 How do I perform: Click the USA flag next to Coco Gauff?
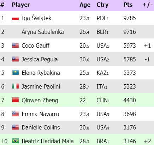click(x=15, y=46)
